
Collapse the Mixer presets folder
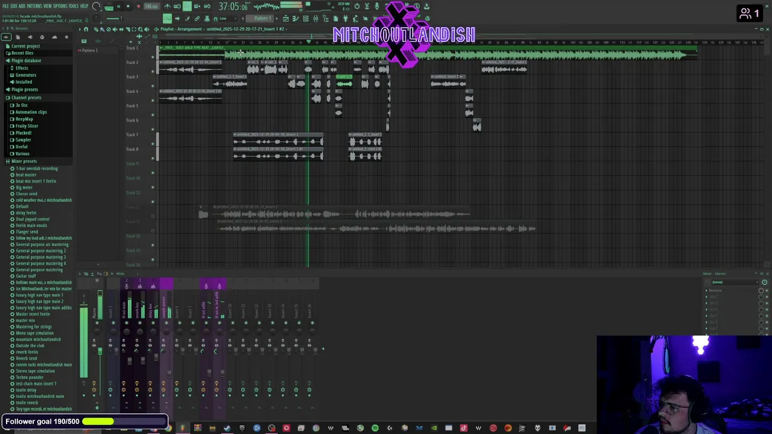[x=23, y=161]
